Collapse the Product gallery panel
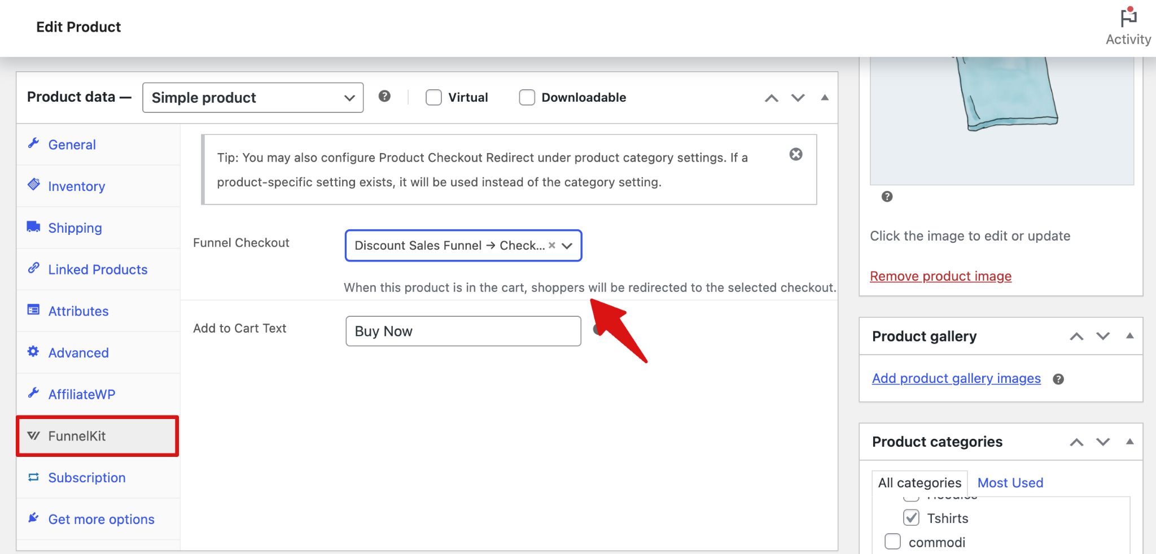Screen dimensions: 1156x554 click(x=1129, y=335)
